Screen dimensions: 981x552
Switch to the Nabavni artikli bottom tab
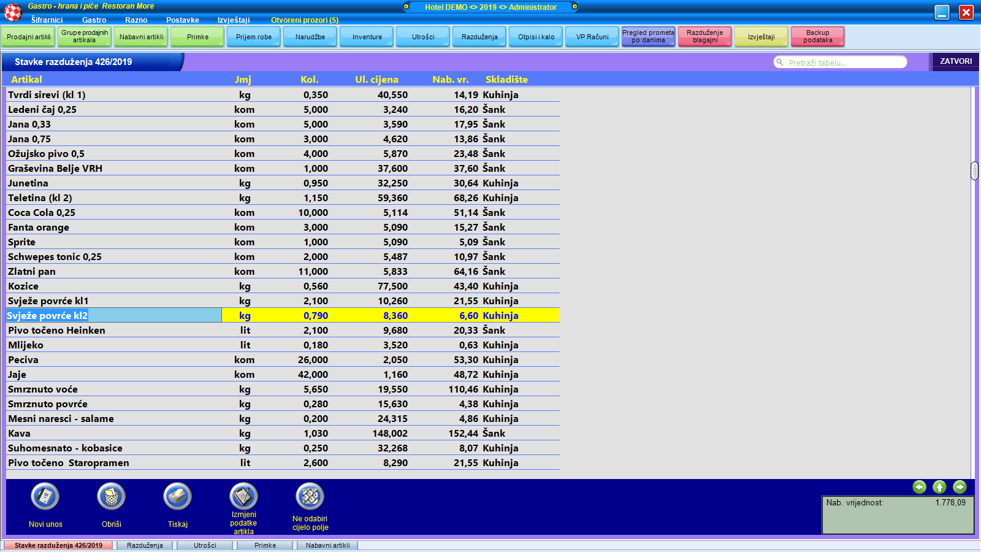(327, 545)
